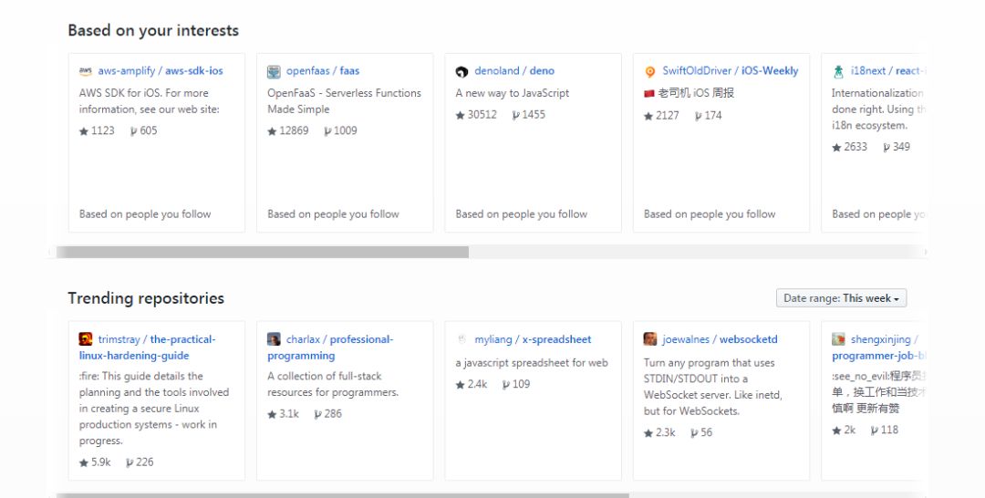Image resolution: width=985 pixels, height=498 pixels.
Task: Open i18next / react repository link
Action: [x=888, y=71]
